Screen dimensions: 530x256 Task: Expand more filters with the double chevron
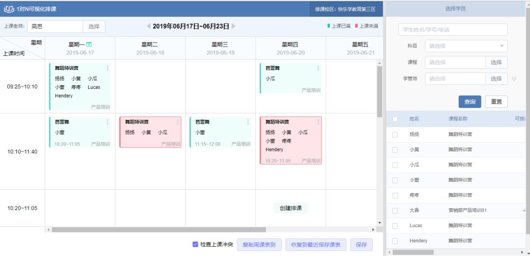coord(514,78)
